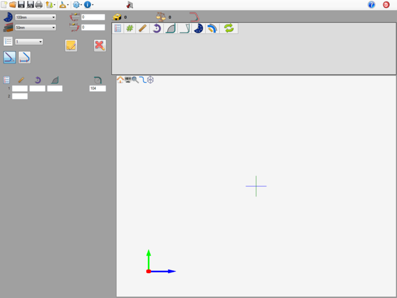The height and width of the screenshot is (298, 397).
Task: Click the Save As icon
Action: click(30, 5)
